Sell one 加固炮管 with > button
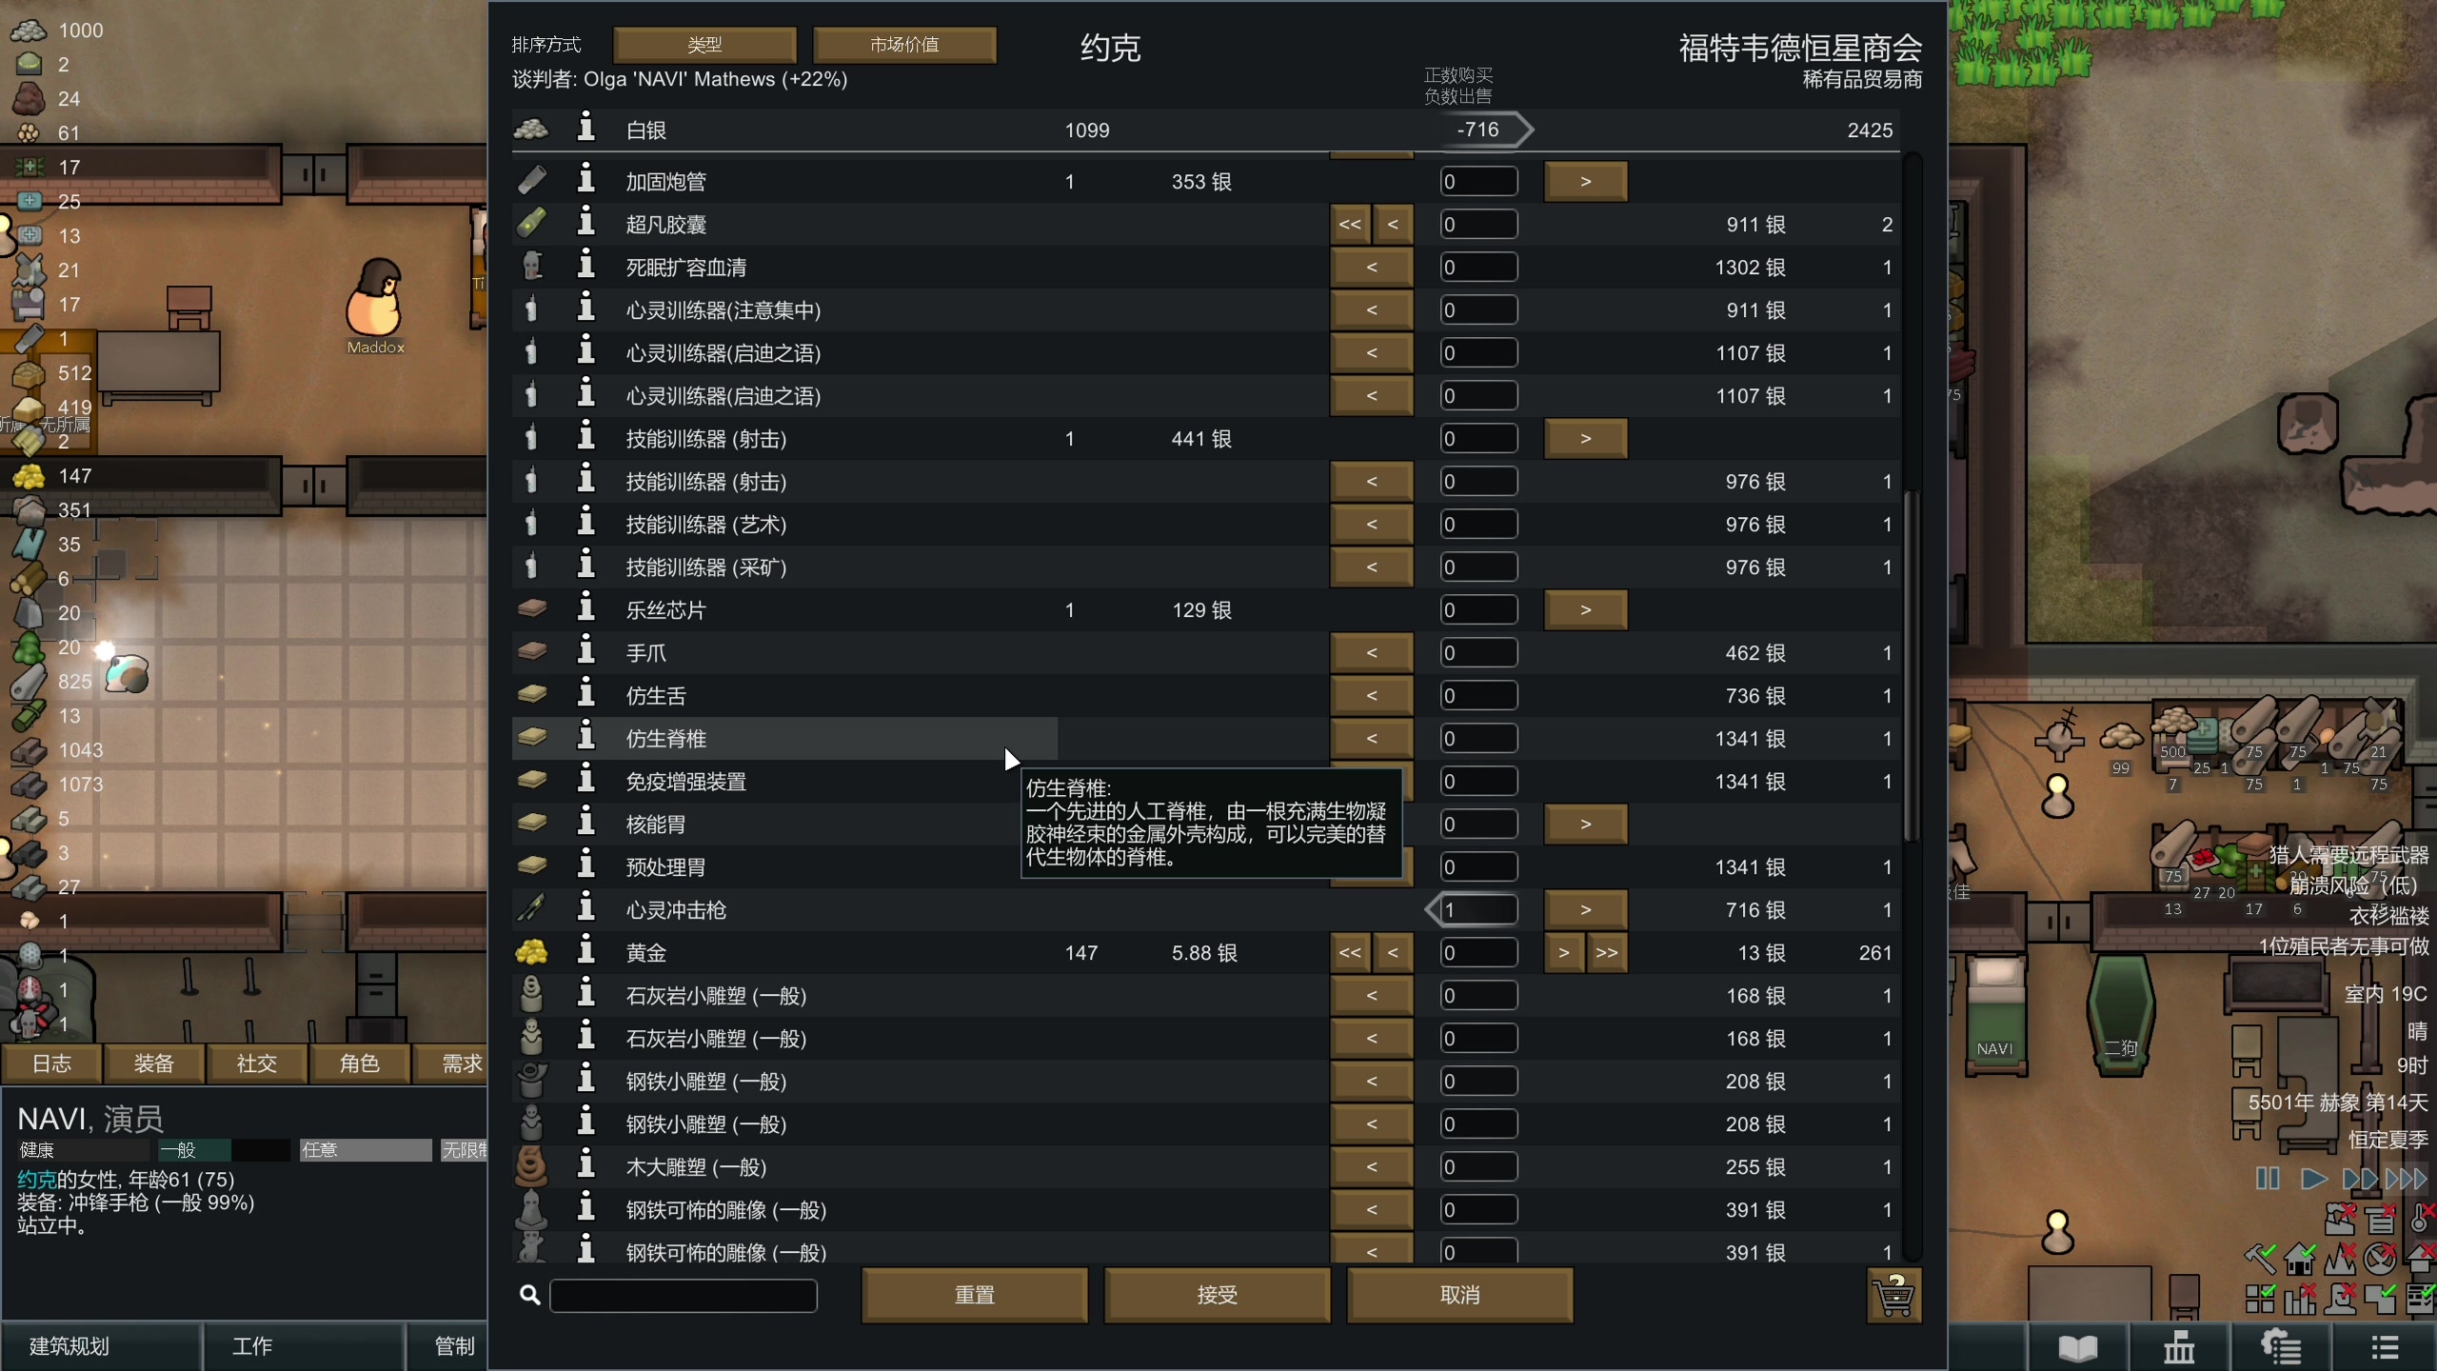Screen dimensions: 2437x1371 1585,181
